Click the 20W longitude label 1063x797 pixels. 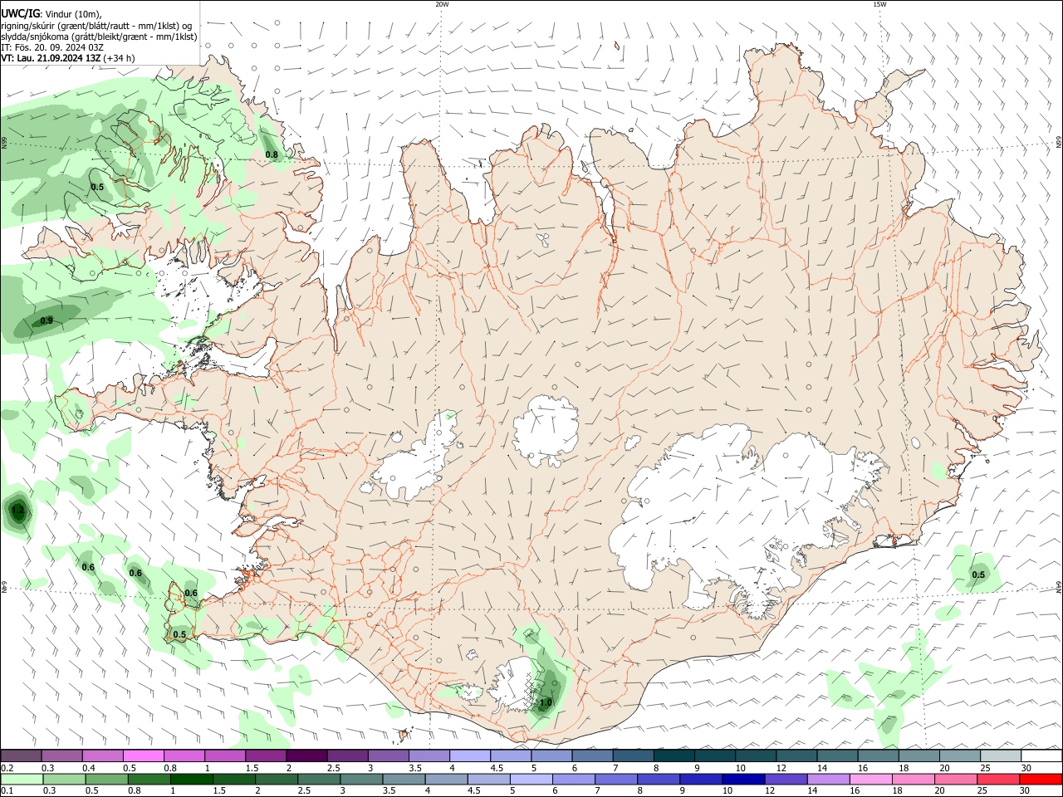coord(442,4)
